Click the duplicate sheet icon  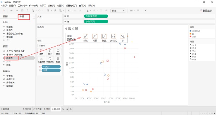tap(55, 11)
